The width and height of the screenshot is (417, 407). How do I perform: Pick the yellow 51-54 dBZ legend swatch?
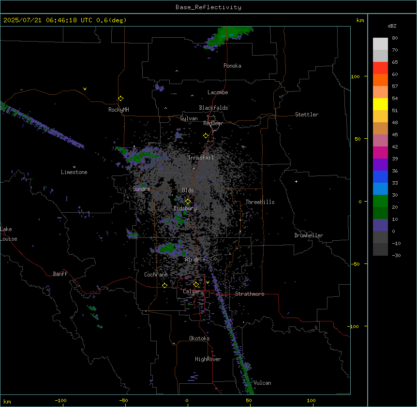coord(380,104)
